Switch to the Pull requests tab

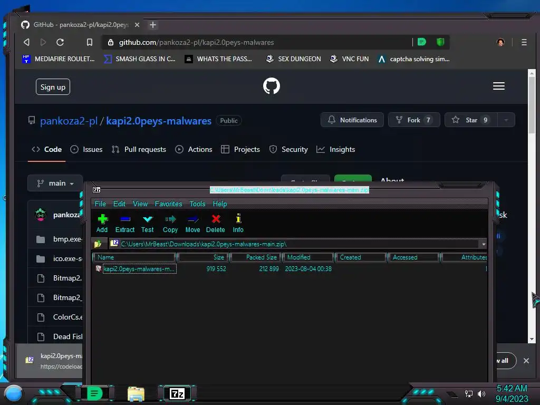[139, 149]
